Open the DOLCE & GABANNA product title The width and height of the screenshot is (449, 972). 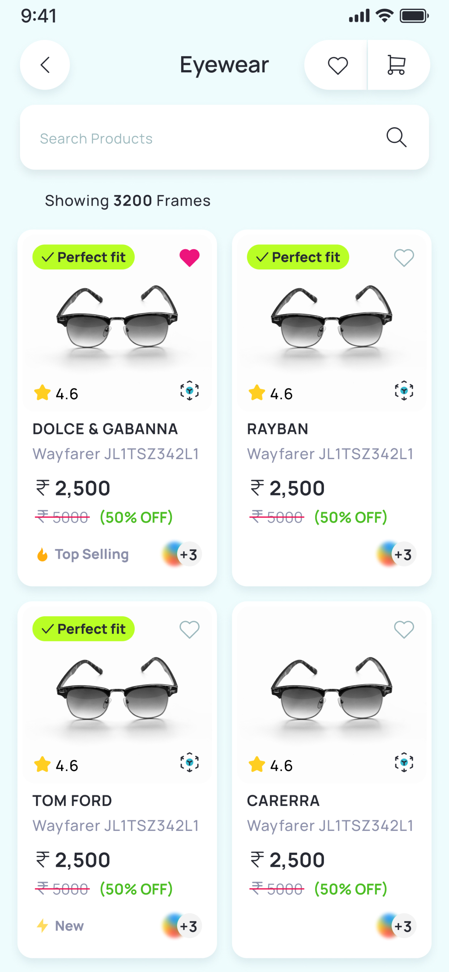pos(105,429)
